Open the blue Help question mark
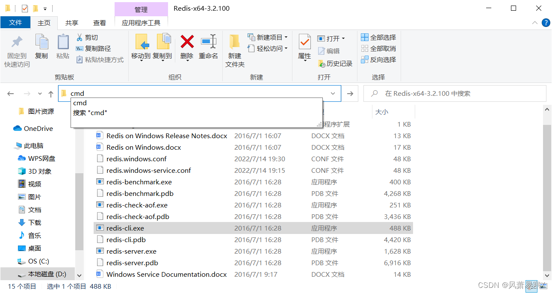The image size is (552, 293). (546, 23)
